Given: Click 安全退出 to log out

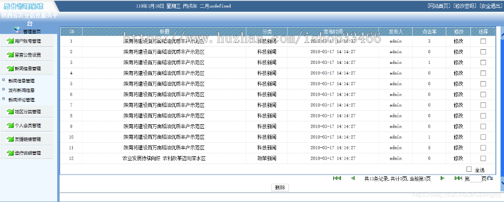Looking at the screenshot, I should click(491, 6).
